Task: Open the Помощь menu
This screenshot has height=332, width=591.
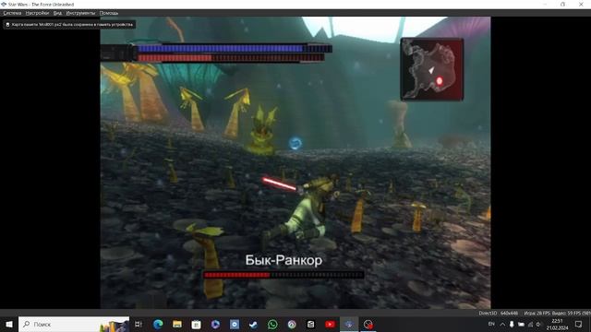Action: click(109, 13)
